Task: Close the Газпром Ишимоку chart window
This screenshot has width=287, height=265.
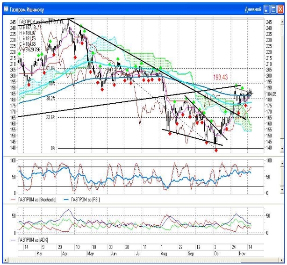Action: 280,9
